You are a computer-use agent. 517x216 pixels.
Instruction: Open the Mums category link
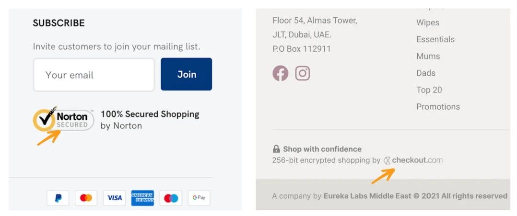coord(428,56)
